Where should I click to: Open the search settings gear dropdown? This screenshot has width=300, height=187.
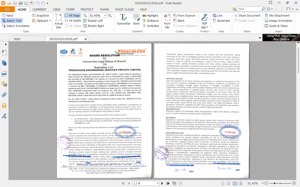(269, 9)
